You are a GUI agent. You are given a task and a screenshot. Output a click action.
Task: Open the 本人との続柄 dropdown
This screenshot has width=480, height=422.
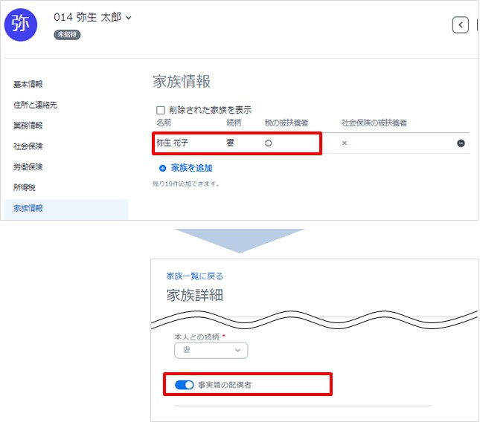click(x=211, y=350)
